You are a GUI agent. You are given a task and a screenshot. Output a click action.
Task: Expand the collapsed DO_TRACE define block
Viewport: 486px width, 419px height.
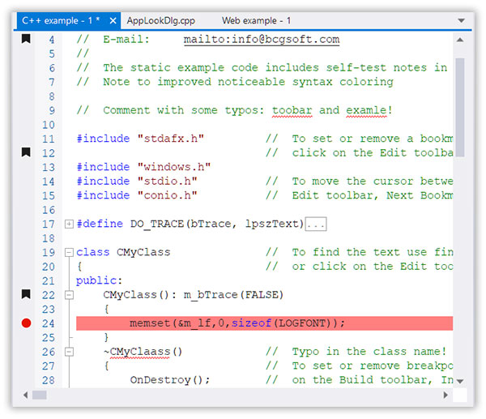(x=69, y=224)
